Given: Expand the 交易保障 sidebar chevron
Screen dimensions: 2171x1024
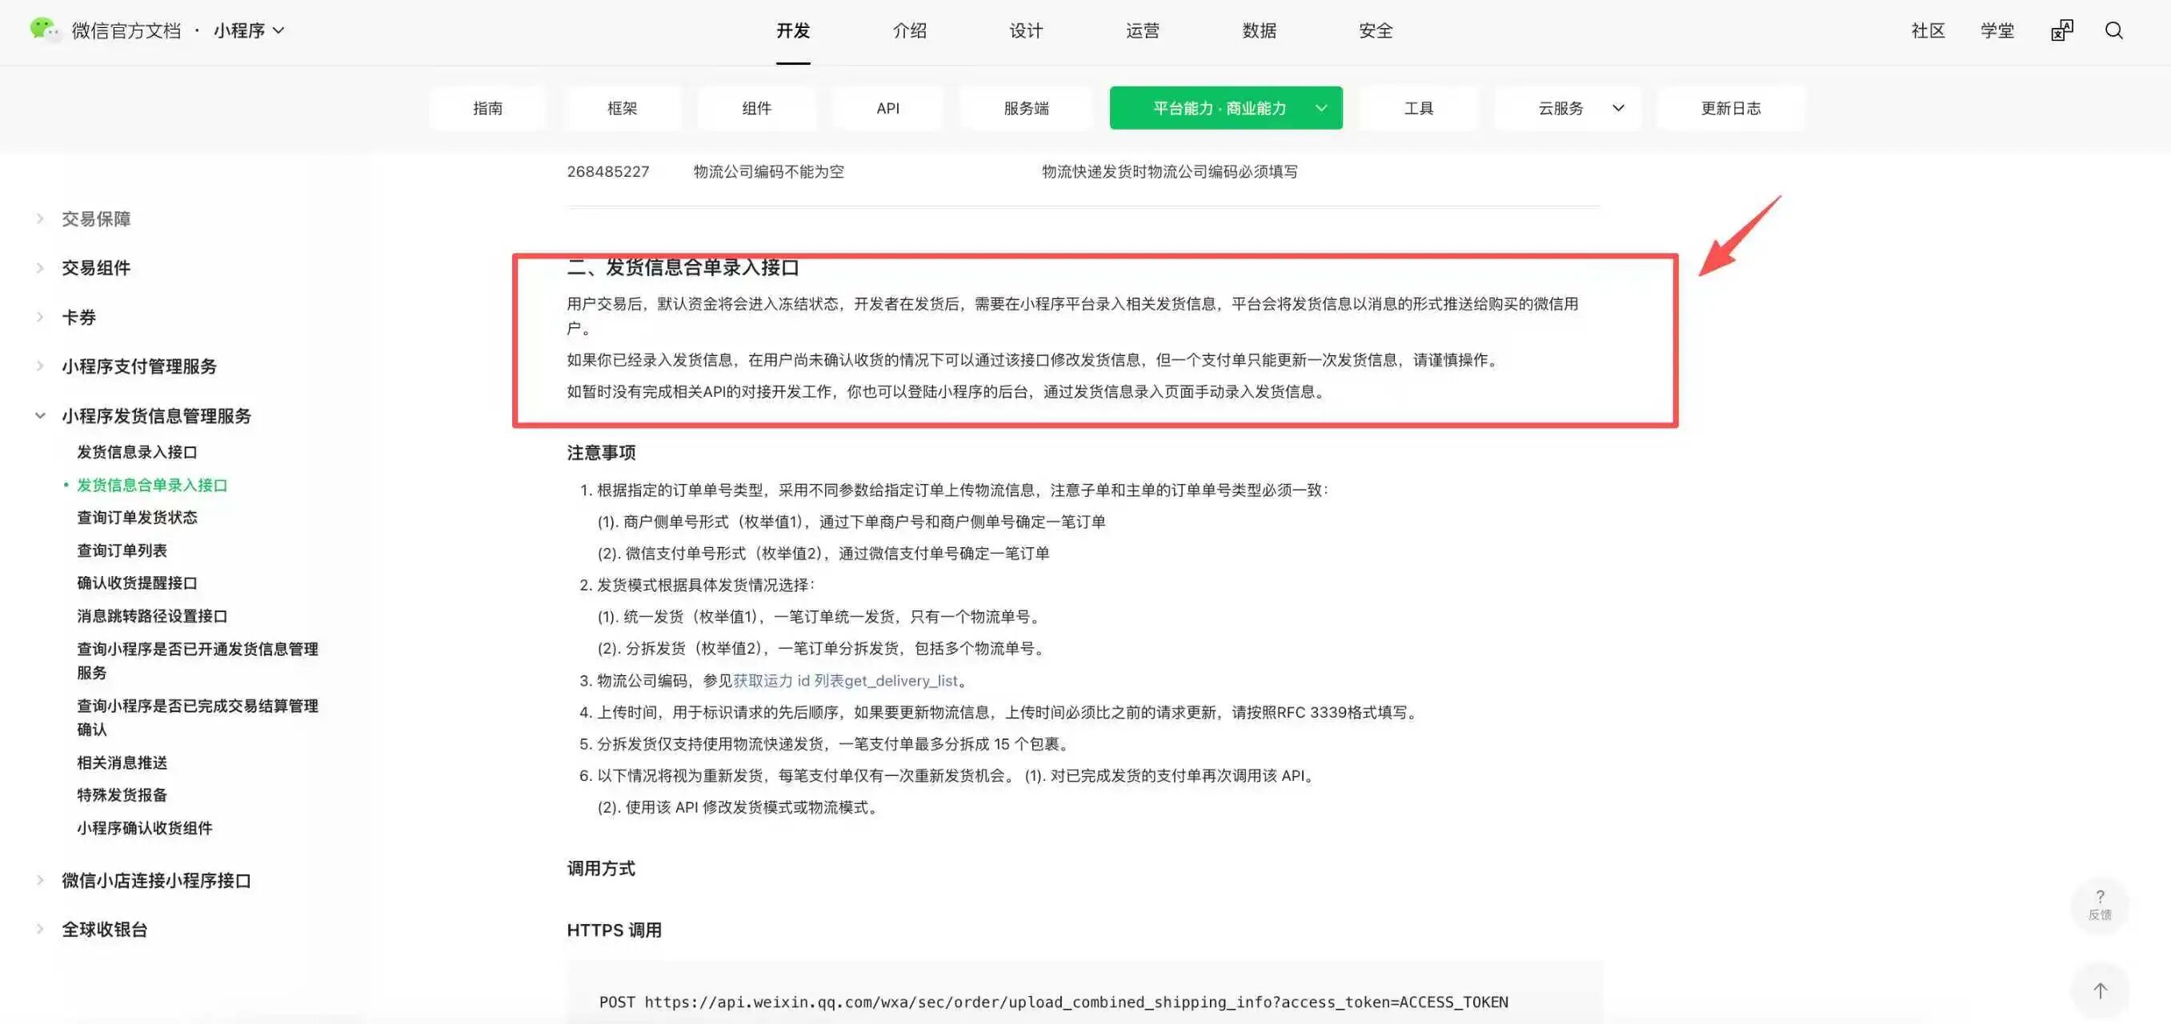Looking at the screenshot, I should click(x=39, y=219).
